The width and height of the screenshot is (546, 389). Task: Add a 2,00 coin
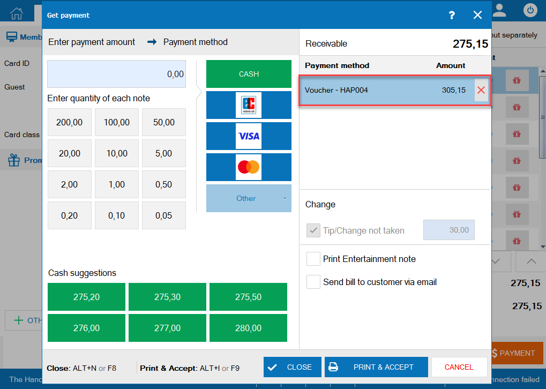(x=70, y=184)
